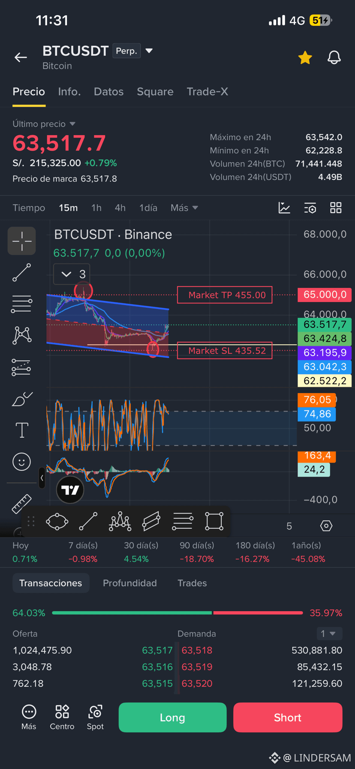Select the ruler measure tool

click(21, 504)
